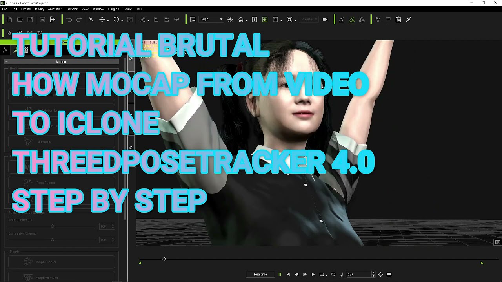The width and height of the screenshot is (502, 282).
Task: Click the green timeline end marker
Action: (x=482, y=263)
